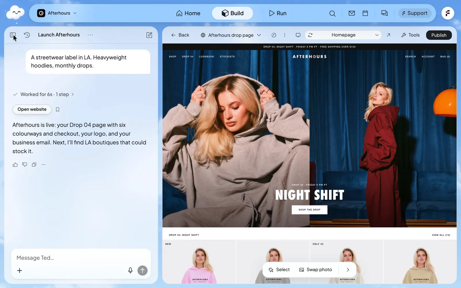Click the cloud mascot logo
461x288 pixels.
tap(16, 13)
